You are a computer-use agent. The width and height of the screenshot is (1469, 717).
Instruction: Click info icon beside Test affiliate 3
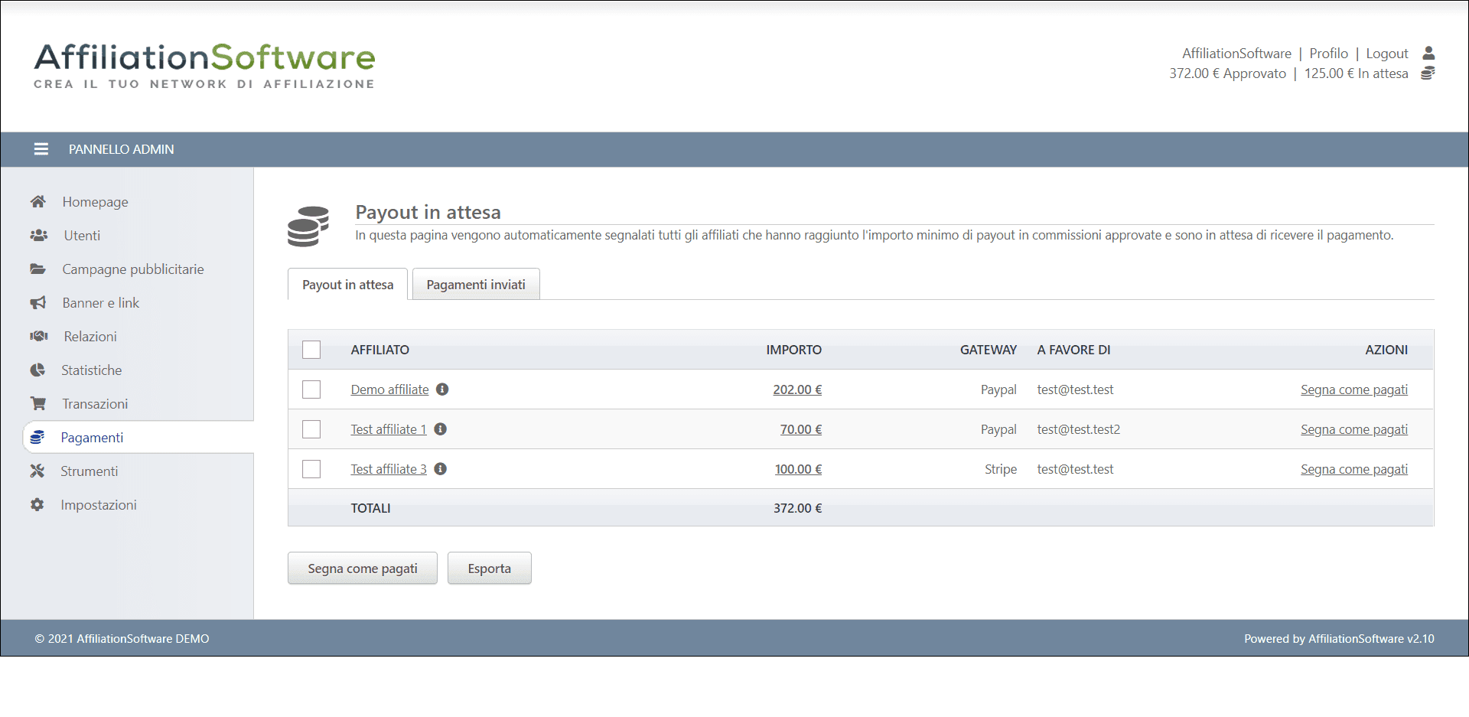pos(441,469)
